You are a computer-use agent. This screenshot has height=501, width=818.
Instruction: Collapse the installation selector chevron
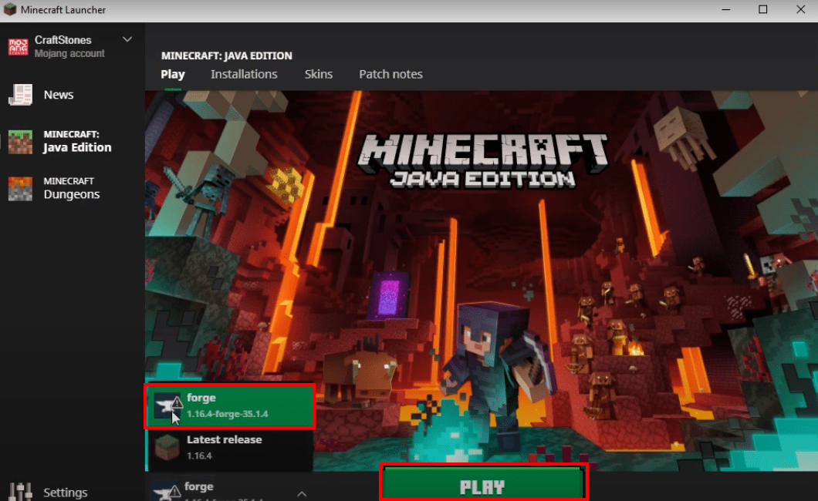click(x=302, y=493)
